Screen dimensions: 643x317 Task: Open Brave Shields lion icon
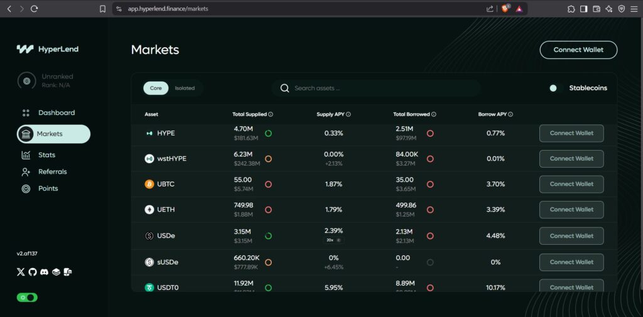[x=505, y=9]
